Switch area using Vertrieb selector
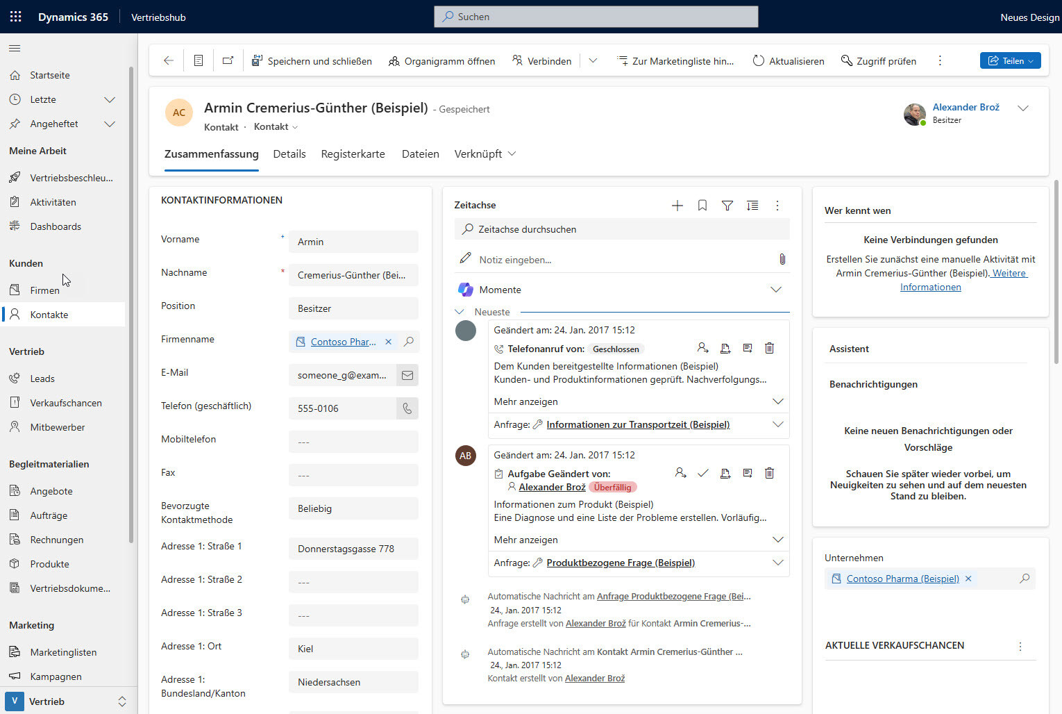This screenshot has height=714, width=1062. tap(67, 701)
